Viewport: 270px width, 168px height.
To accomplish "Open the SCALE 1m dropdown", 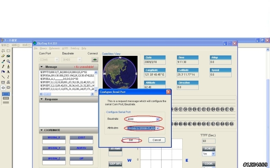I will [x=213, y=154].
